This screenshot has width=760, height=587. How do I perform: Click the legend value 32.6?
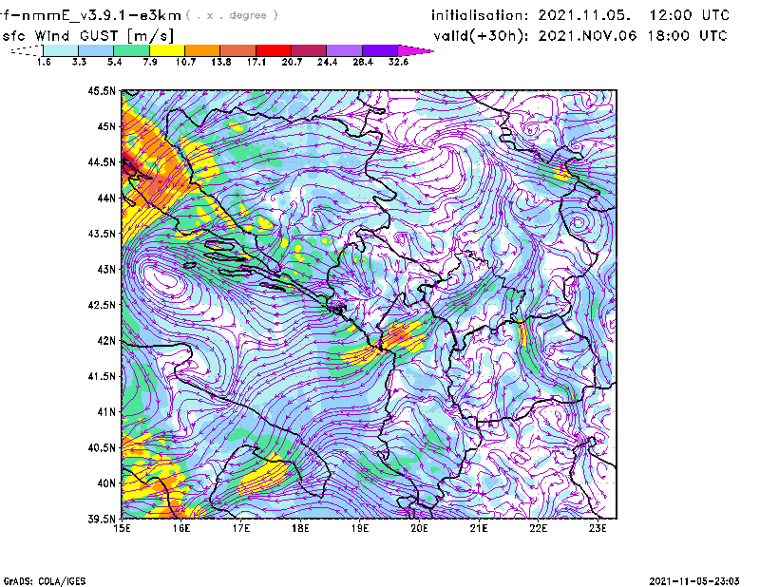coord(398,62)
